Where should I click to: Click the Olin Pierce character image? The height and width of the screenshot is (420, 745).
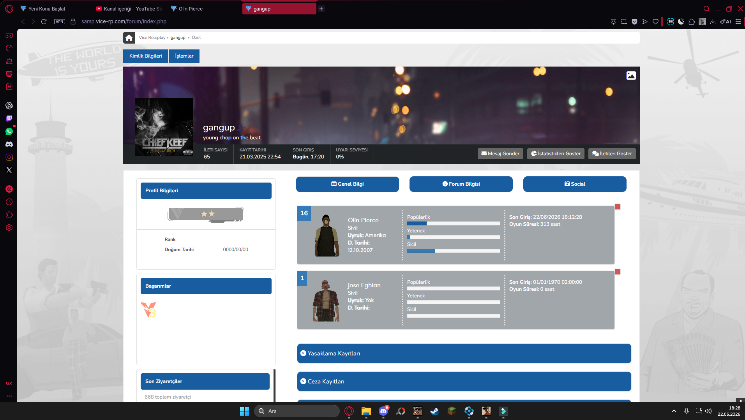[x=326, y=235]
